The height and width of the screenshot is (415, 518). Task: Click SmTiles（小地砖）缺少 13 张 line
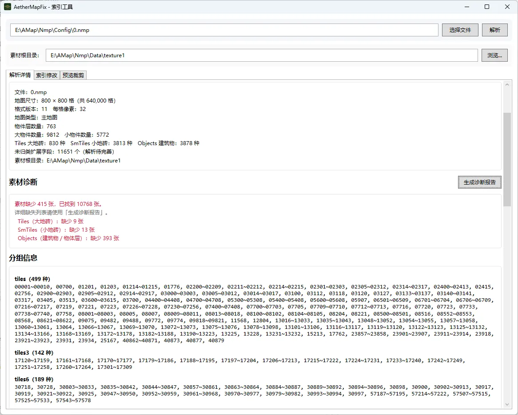point(56,230)
